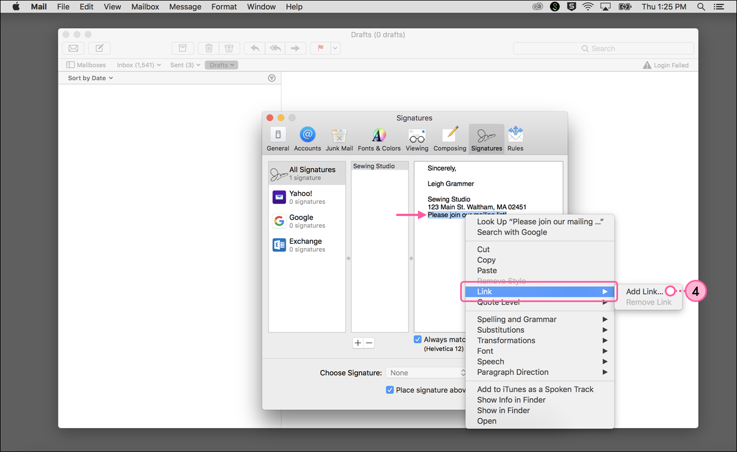Expand Speech submenu
Screen dimensions: 737x452
(x=540, y=361)
